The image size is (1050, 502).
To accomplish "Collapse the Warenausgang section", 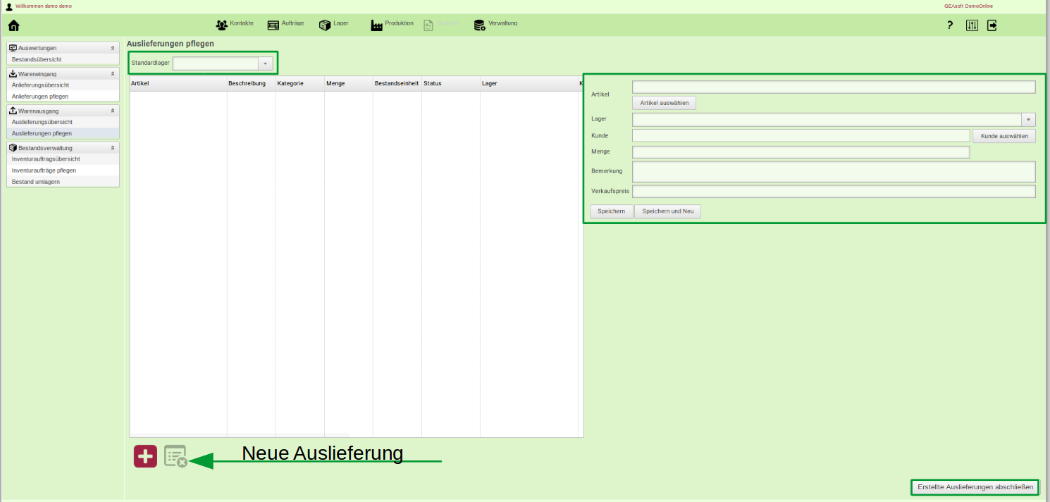I will 113,111.
